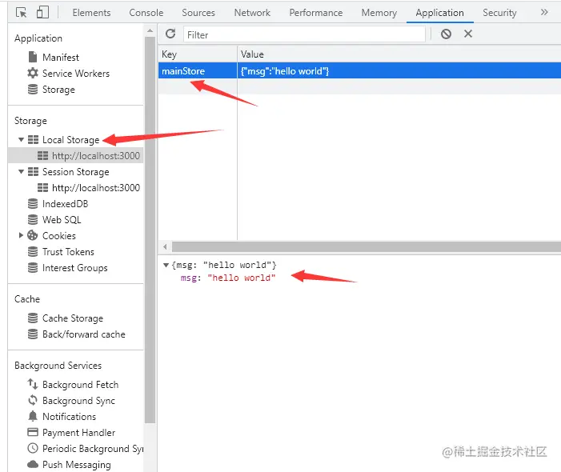The width and height of the screenshot is (561, 472).
Task: Click the Key column header
Action: pos(198,54)
